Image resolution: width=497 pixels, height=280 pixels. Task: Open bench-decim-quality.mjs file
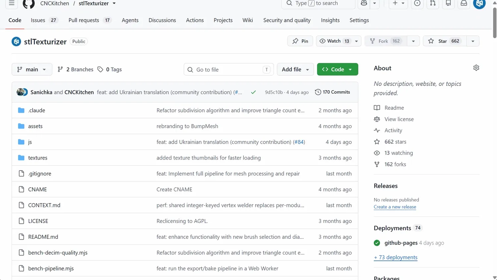click(58, 252)
